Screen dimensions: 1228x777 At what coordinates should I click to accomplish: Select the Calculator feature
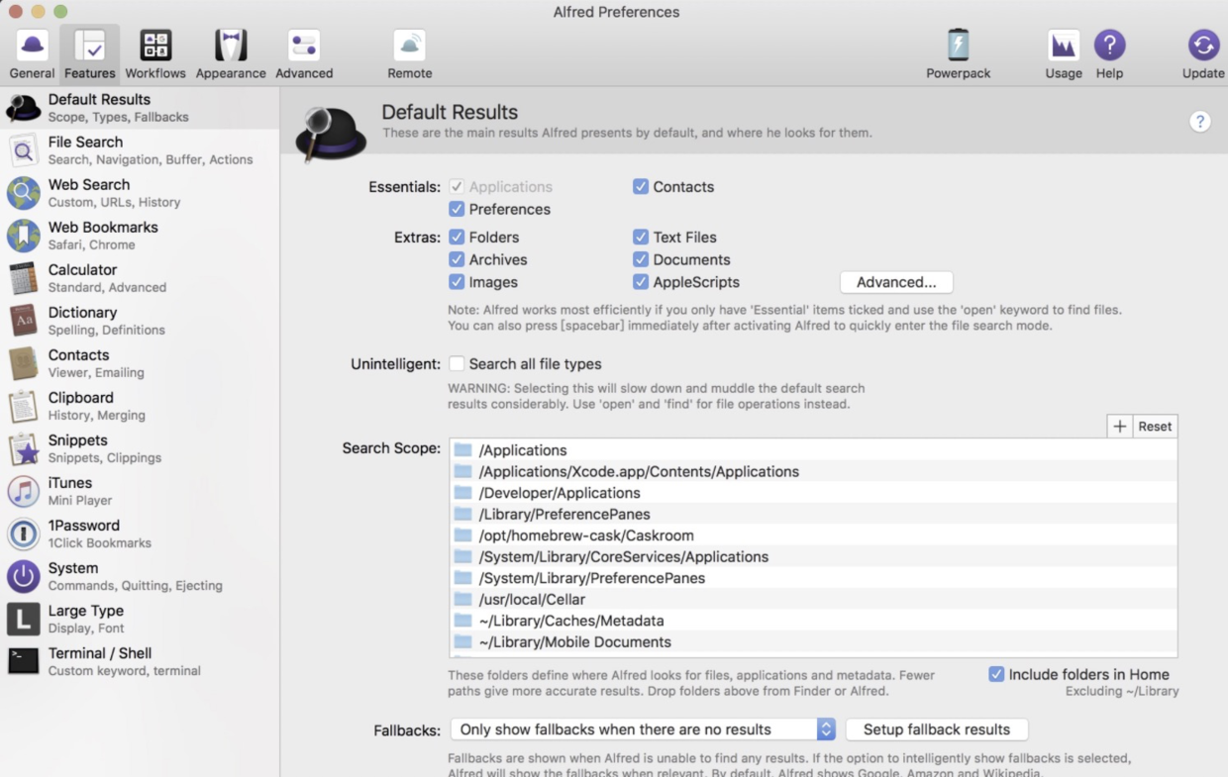tap(140, 278)
